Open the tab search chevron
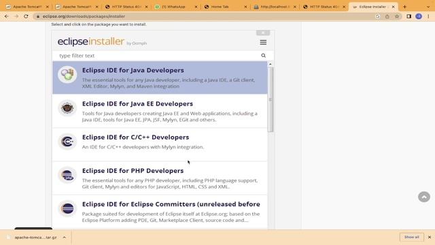435x245 pixels. click(428, 7)
